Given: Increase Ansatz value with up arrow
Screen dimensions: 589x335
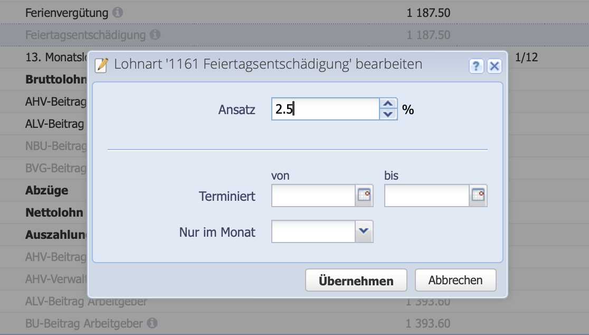Looking at the screenshot, I should 388,104.
